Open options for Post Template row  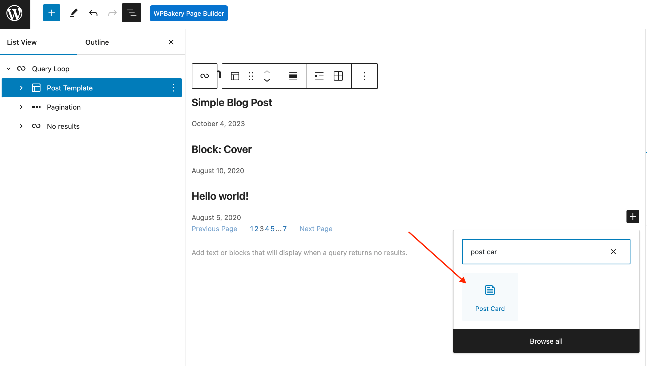click(x=173, y=88)
